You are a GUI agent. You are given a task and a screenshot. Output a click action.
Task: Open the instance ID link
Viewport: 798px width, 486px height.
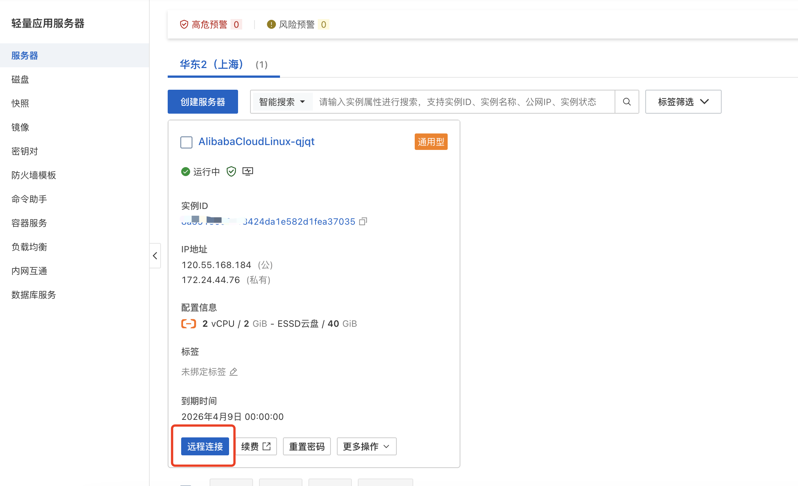tap(268, 222)
